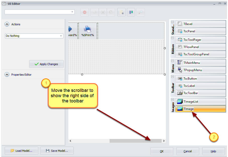The width and height of the screenshot is (228, 157).
Task: Click the document with gear toolbar icon
Action: [121, 12]
